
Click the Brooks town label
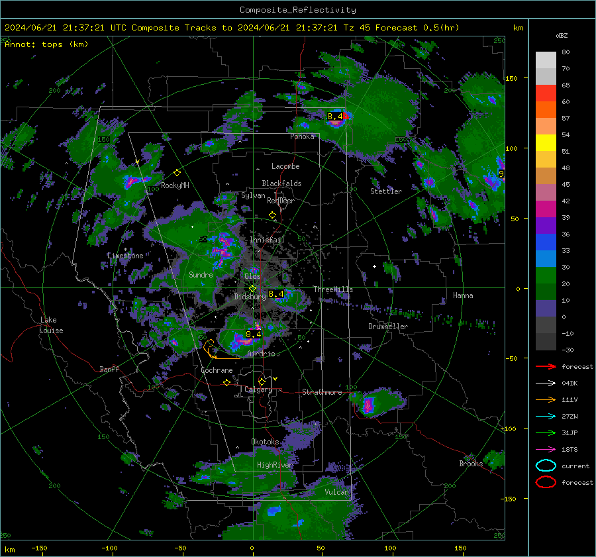tap(471, 464)
